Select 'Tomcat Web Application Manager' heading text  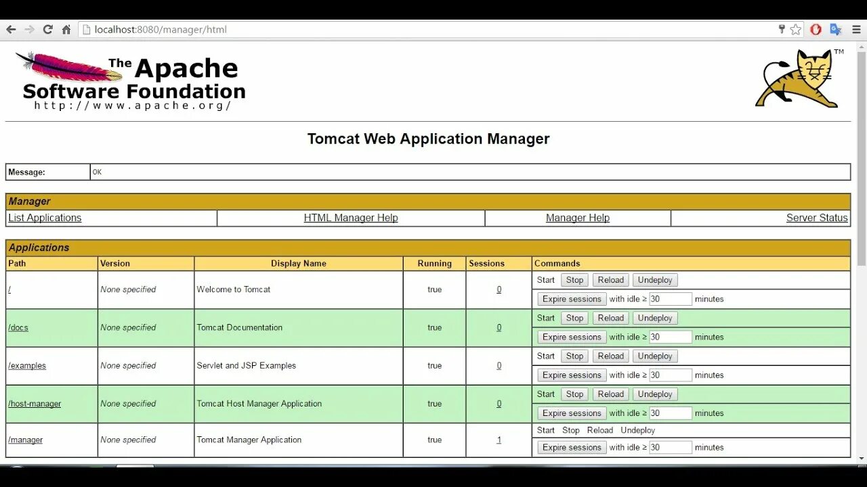[428, 139]
